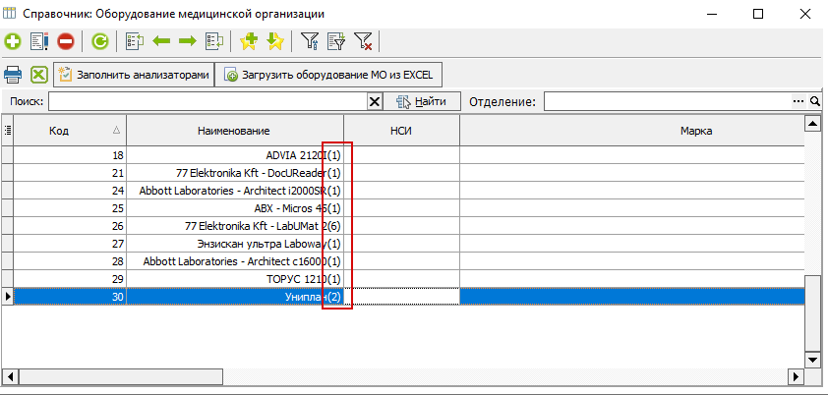Open grid columns menu icon in header corner

tap(8, 130)
